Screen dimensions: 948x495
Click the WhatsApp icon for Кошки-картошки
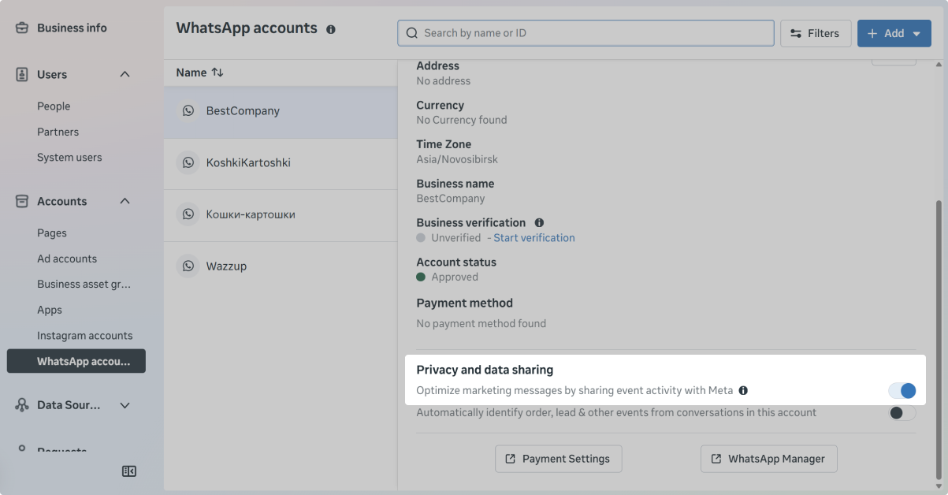tap(188, 214)
